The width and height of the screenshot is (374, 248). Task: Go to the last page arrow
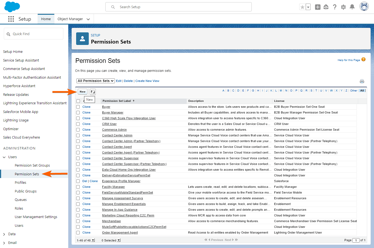coord(236,240)
